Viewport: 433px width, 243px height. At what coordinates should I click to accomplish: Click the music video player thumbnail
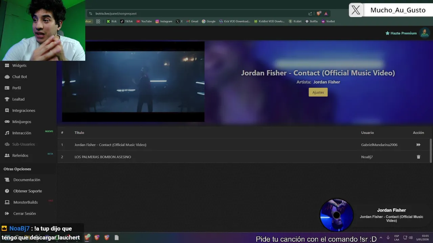(x=133, y=81)
